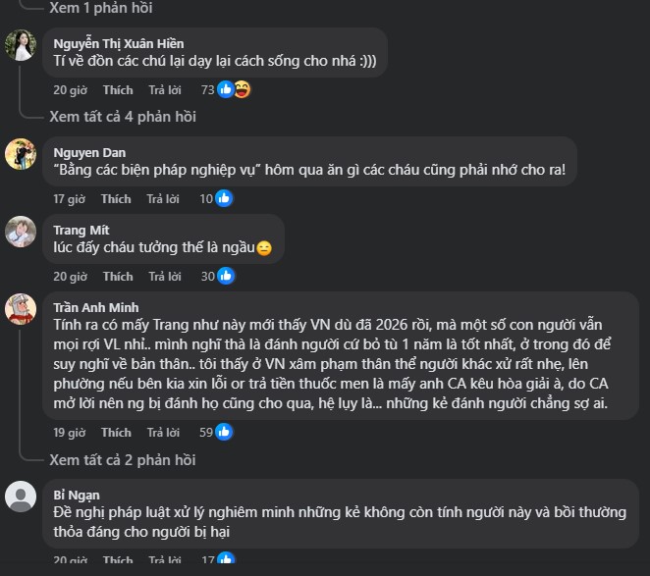Screen dimensions: 650x576
Task: Click like reaction icon on Trang Mít's comment
Action: coord(225,277)
